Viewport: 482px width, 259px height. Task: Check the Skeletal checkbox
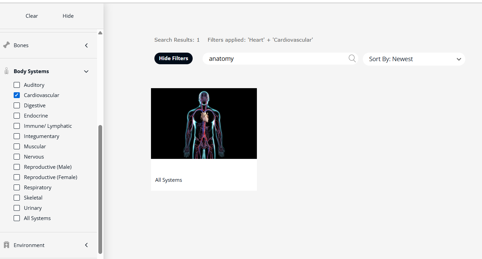tap(17, 197)
